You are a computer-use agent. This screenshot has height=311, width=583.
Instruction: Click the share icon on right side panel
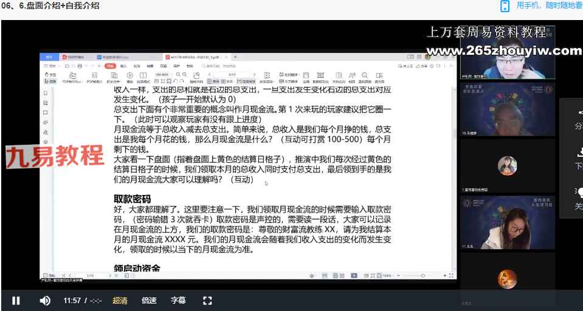coord(579,113)
